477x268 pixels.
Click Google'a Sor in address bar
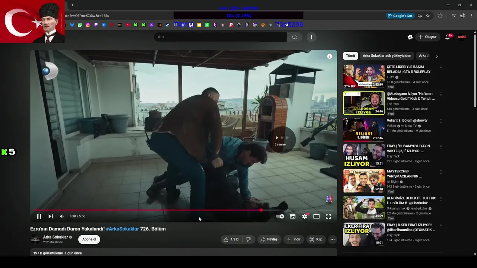400,16
